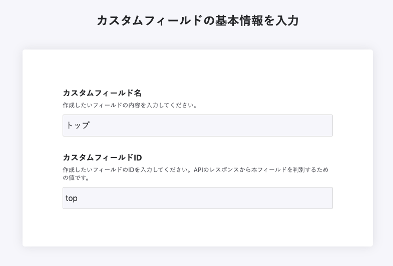Click the カスタムフィールド名 label
Screen dimensions: 393x266
coord(102,93)
